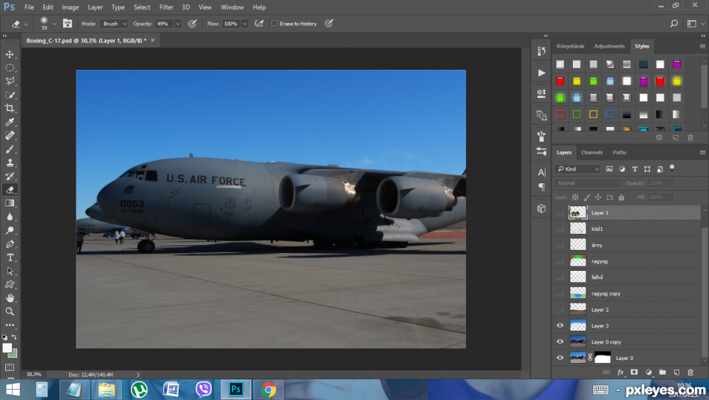
Task: Open the Image menu
Action: 70,7
